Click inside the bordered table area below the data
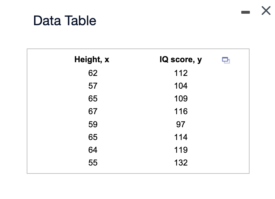This screenshot has height=199, width=275. (x=138, y=169)
